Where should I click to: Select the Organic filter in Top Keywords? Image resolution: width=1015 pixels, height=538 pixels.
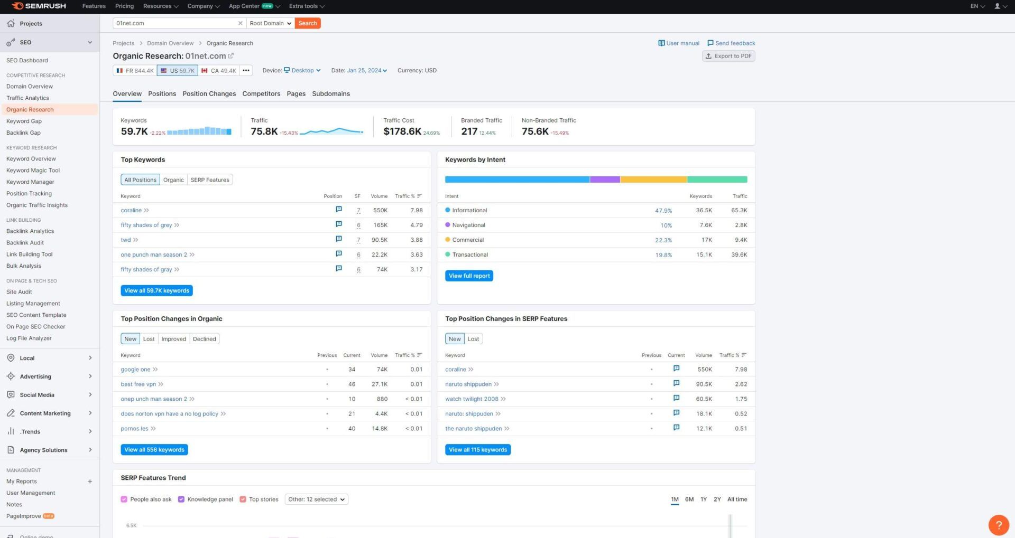pos(173,180)
